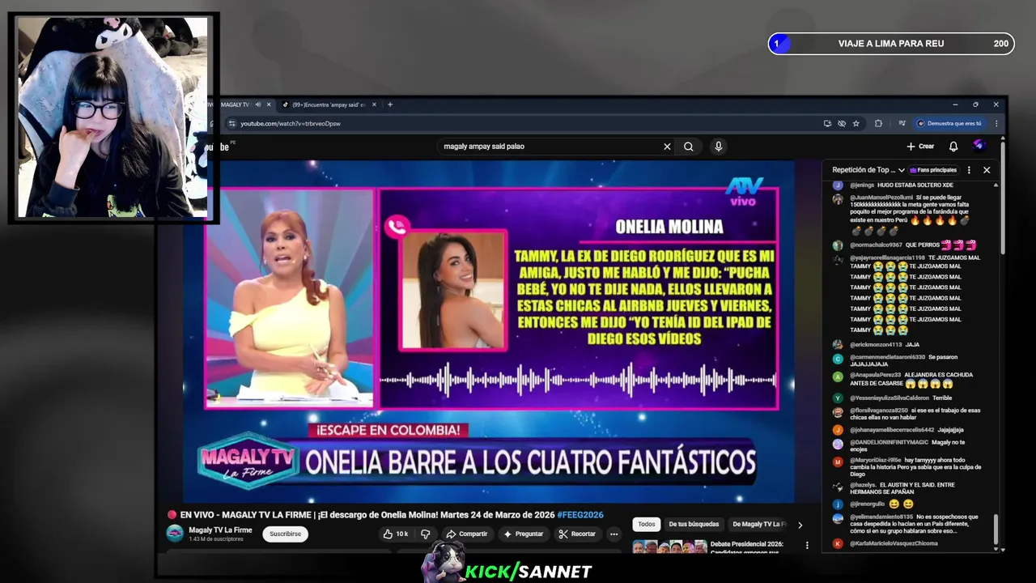This screenshot has height=583, width=1036.
Task: Click the @normachalco9367 chat username
Action: pos(876,245)
